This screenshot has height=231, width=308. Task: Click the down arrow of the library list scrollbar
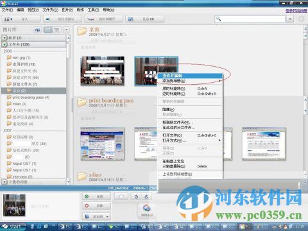[x=69, y=182]
